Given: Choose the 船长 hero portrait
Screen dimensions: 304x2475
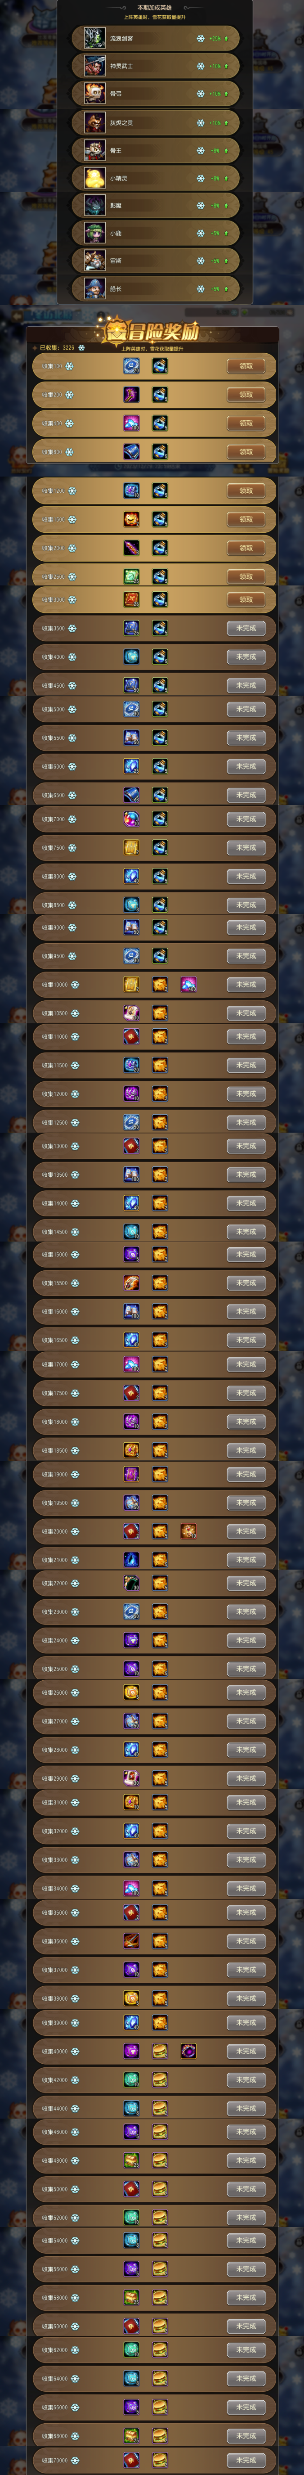Looking at the screenshot, I should [95, 288].
